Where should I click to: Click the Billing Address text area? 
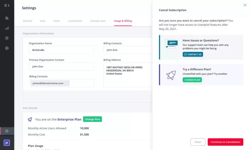click(x=128, y=75)
